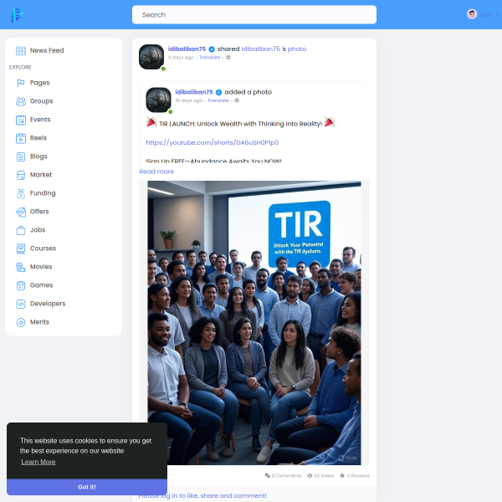This screenshot has width=502, height=502.
Task: Open the Funding money bag icon
Action: point(21,193)
